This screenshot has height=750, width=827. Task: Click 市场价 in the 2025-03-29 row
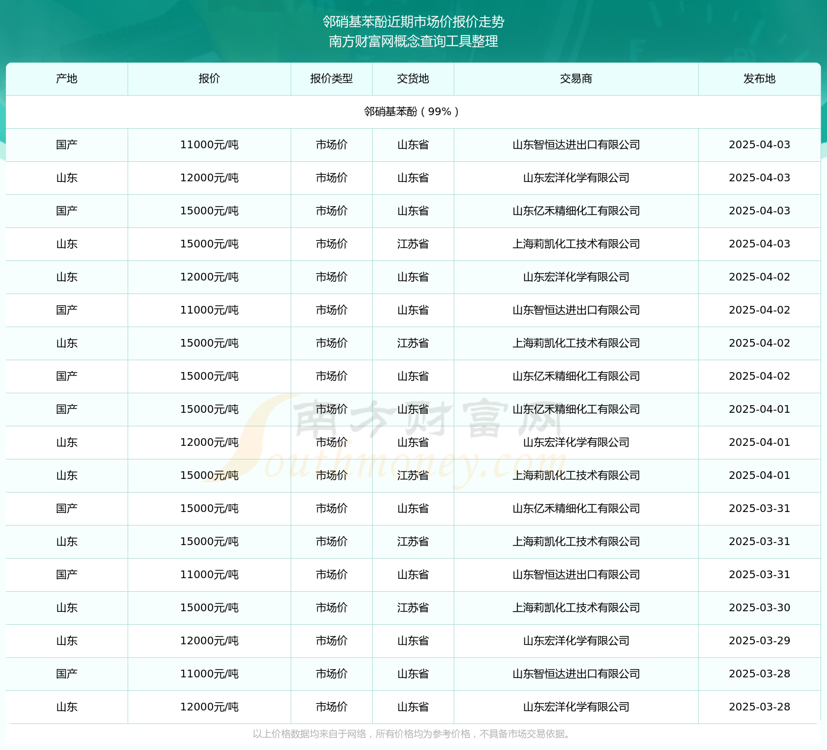331,641
